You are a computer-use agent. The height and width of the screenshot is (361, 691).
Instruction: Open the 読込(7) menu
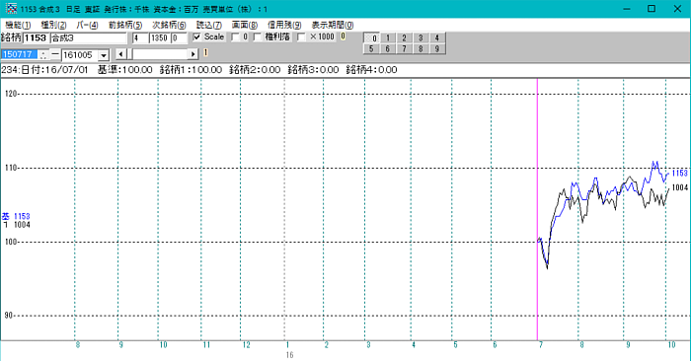209,25
